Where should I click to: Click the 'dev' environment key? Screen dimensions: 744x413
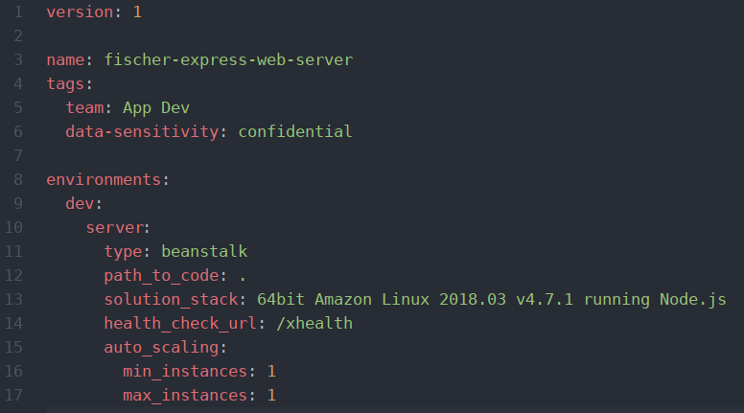pos(80,203)
